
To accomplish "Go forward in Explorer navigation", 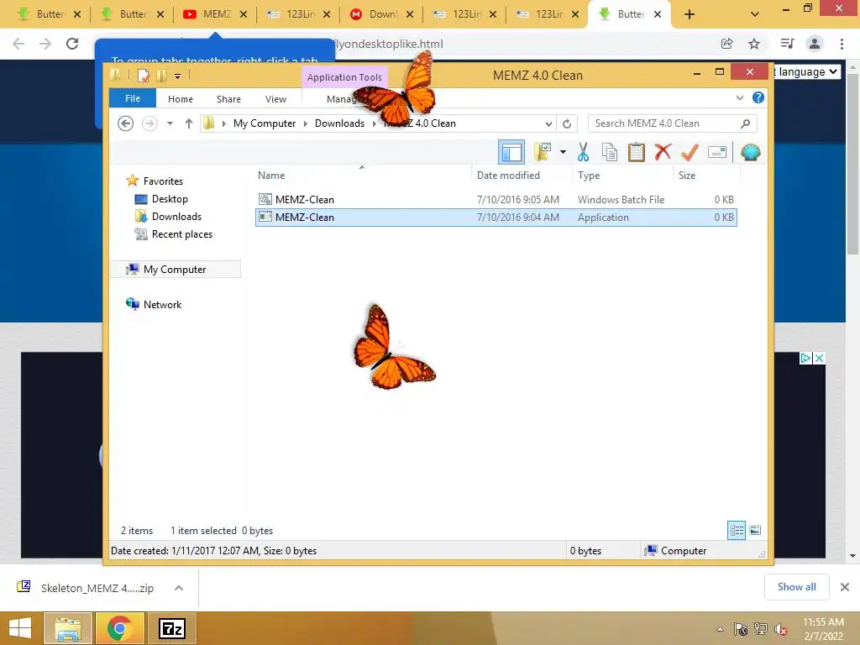I will 149,123.
